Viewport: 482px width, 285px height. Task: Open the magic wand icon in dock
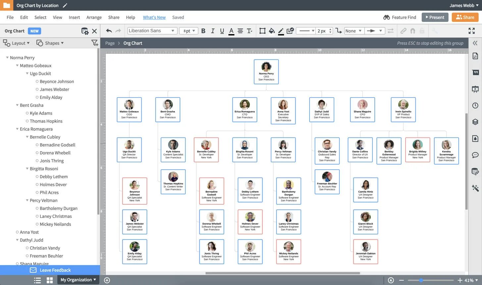click(475, 188)
